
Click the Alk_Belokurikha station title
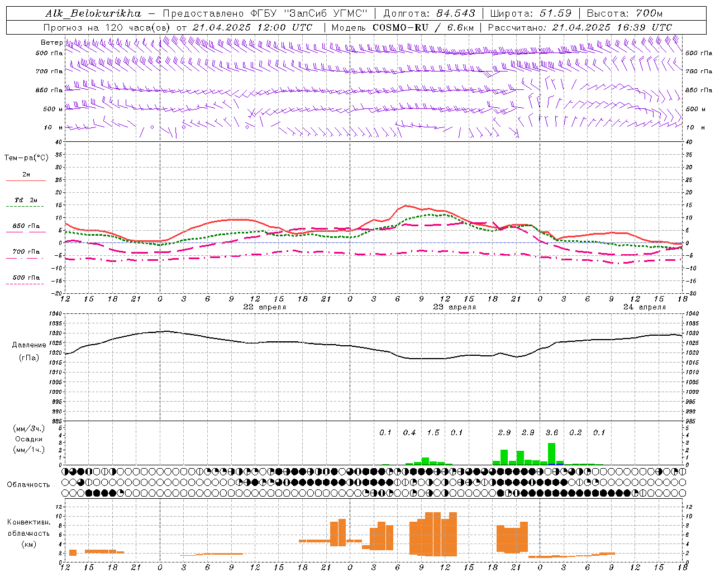93,13
